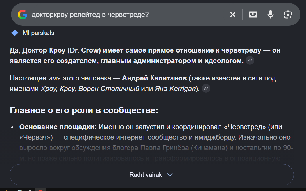Click the Google logo in search bar

(23, 15)
